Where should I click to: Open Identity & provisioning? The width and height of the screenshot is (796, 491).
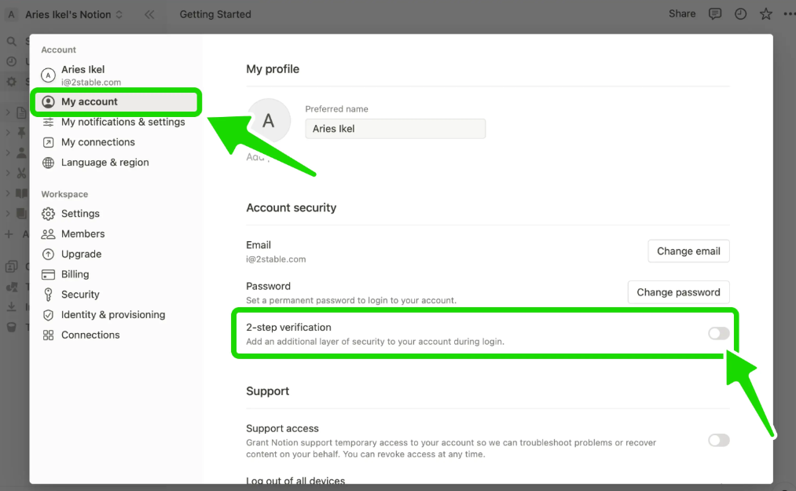(x=116, y=315)
